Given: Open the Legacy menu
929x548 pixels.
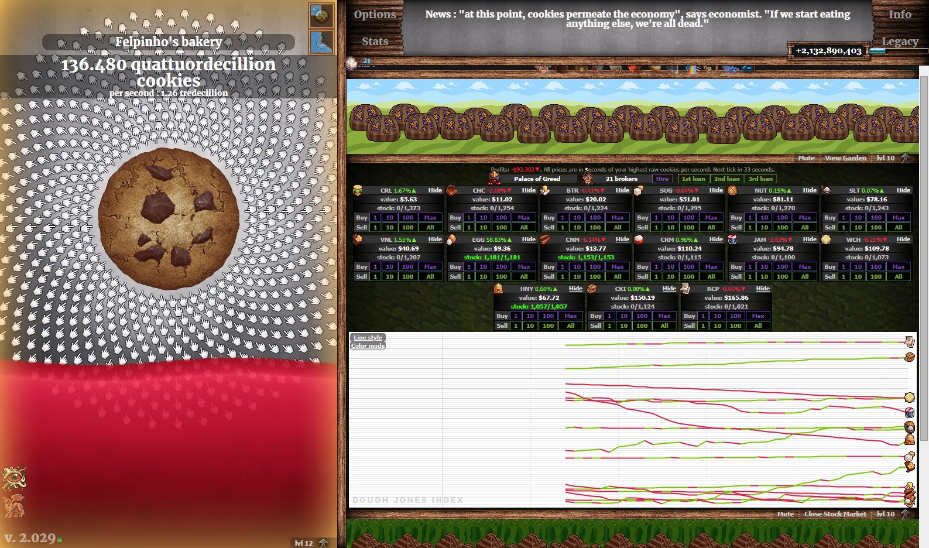Looking at the screenshot, I should [900, 41].
